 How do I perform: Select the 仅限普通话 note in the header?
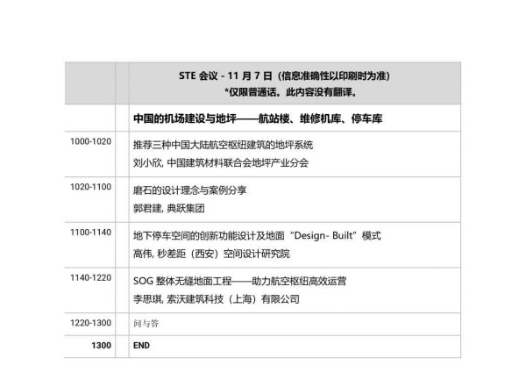pos(290,91)
